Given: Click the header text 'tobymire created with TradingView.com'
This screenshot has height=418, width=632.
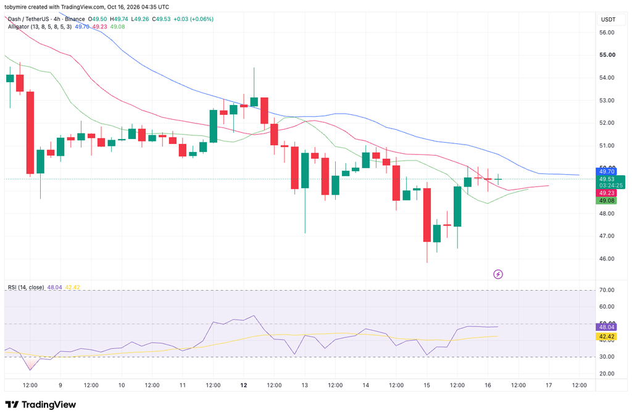Looking at the screenshot, I should [x=54, y=7].
